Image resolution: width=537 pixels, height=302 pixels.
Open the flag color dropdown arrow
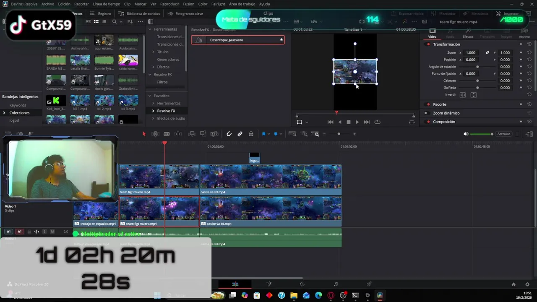pyautogui.click(x=268, y=134)
